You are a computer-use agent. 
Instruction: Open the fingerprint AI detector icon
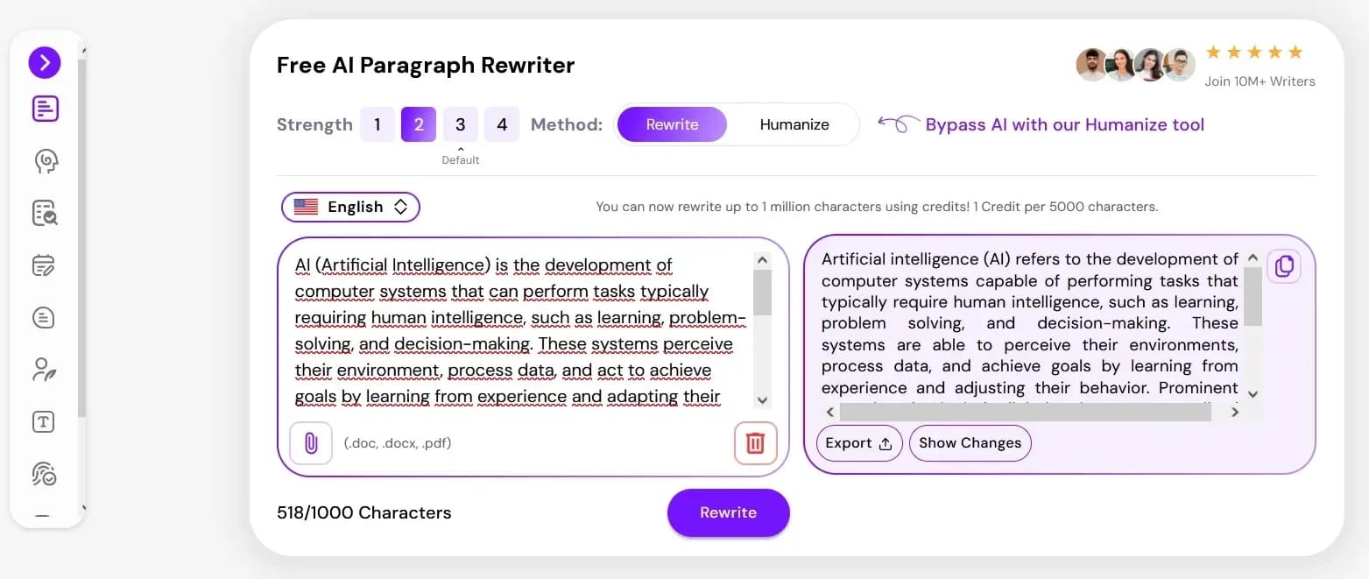click(45, 474)
